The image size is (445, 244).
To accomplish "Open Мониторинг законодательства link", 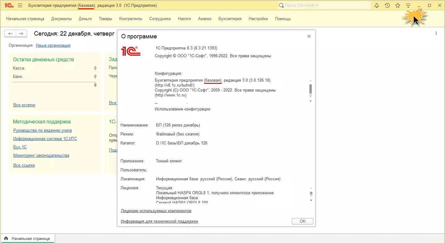I will (x=41, y=155).
